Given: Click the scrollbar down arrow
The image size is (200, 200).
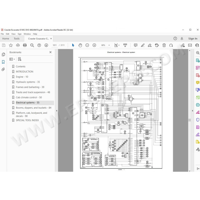Looking at the screenshot, I should tap(189, 171).
